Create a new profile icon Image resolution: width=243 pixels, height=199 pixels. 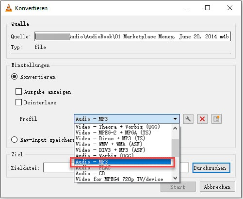click(216, 119)
